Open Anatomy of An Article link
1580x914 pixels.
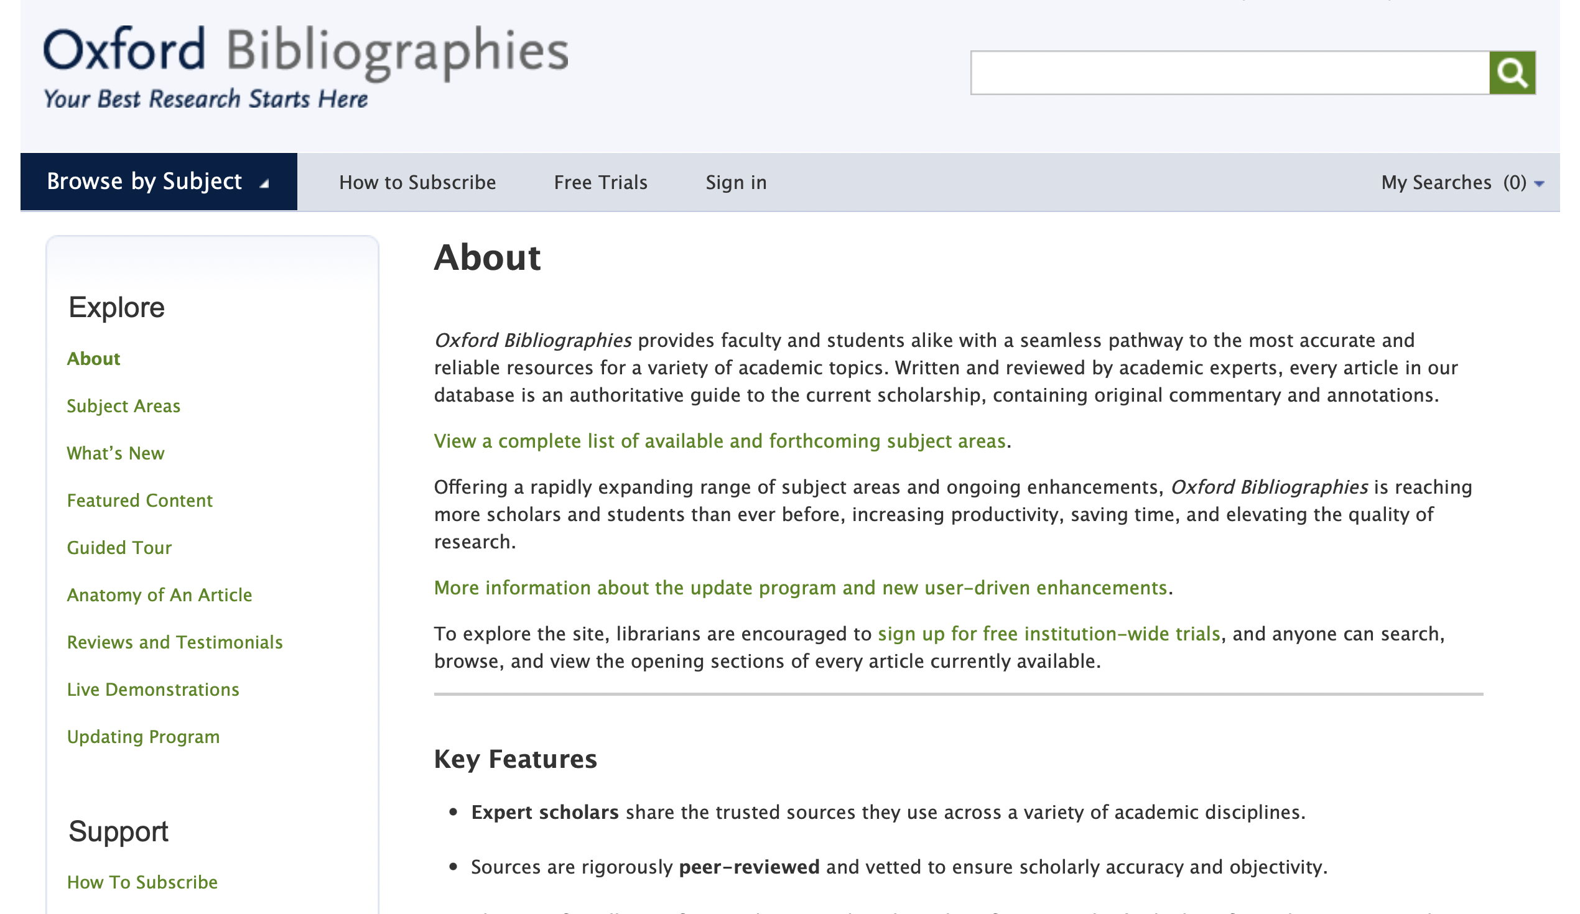159,595
